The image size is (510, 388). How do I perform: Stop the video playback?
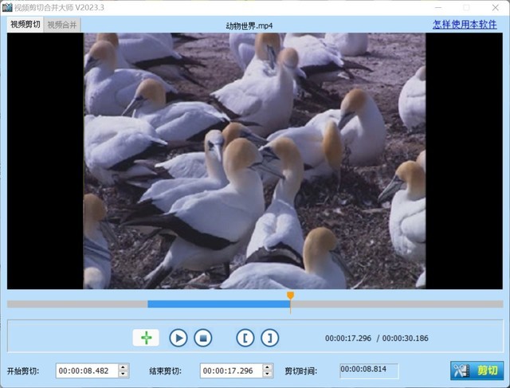(203, 338)
